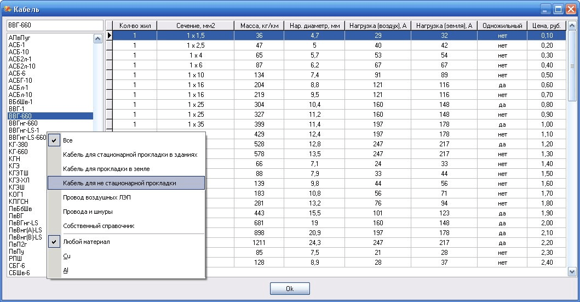Select highlighted 'ВВГ-660' list item
The image size is (580, 302).
(50, 116)
